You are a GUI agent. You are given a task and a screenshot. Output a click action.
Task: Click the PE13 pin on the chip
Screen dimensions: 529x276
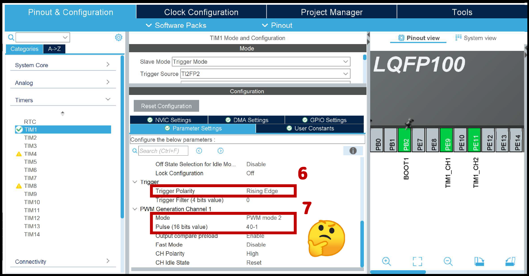(x=502, y=140)
